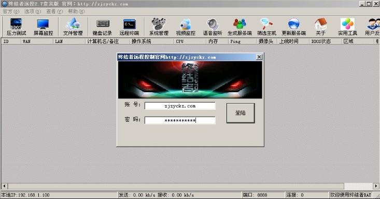This screenshot has width=380, height=199.
Task: Open 系统管理 gears icon
Action: tap(159, 27)
